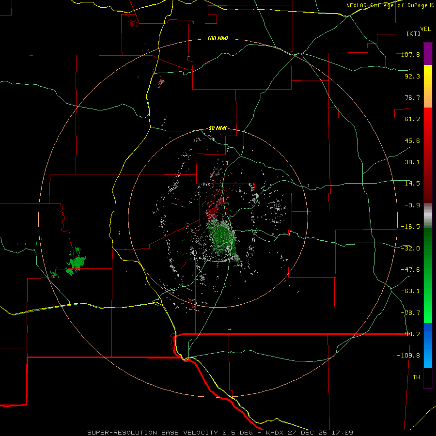Image resolution: width=436 pixels, height=436 pixels.
Task: Select the 92.3 value on the velocity scale
Action: coord(412,76)
